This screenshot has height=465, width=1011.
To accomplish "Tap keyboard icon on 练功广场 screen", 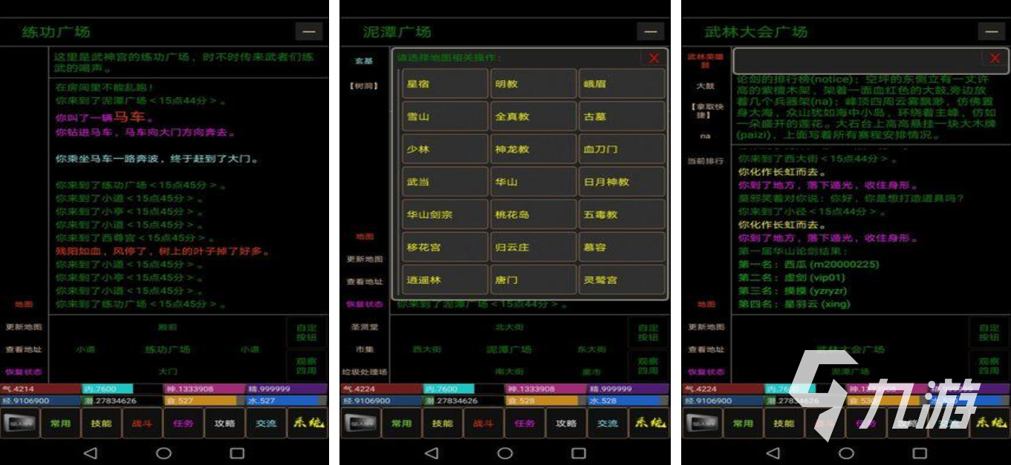I will (x=20, y=423).
